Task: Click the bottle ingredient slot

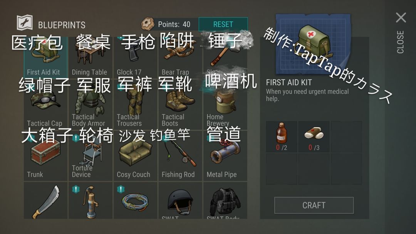Action: pyautogui.click(x=282, y=137)
